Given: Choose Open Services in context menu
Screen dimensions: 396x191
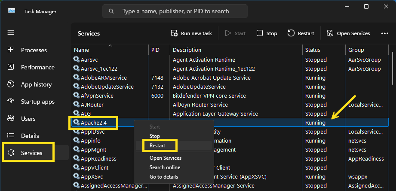Looking at the screenshot, I should (x=166, y=158).
